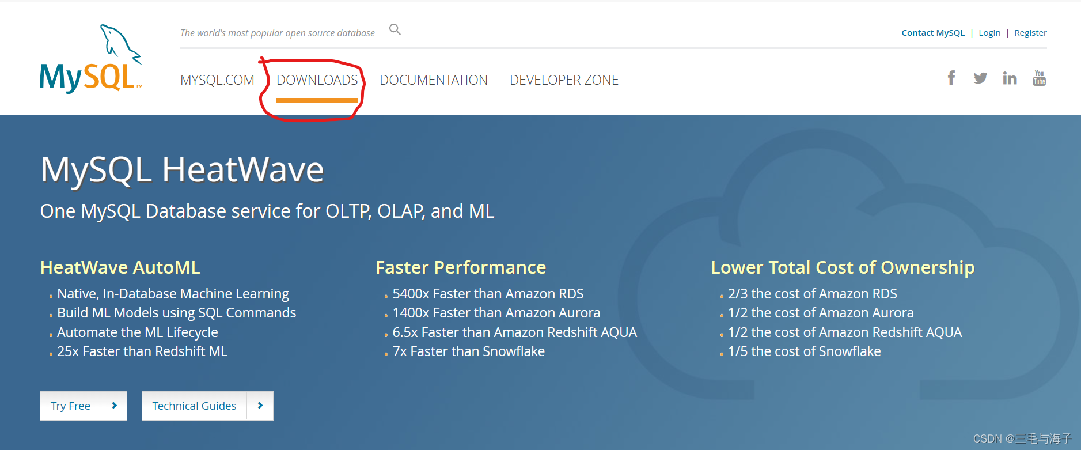The image size is (1081, 450).
Task: Open the DOWNLOADS tab
Action: 317,80
